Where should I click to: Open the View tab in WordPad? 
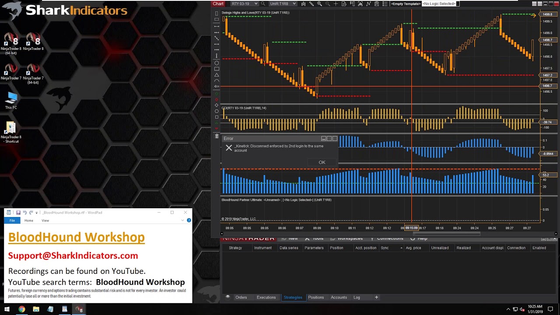[x=45, y=220]
